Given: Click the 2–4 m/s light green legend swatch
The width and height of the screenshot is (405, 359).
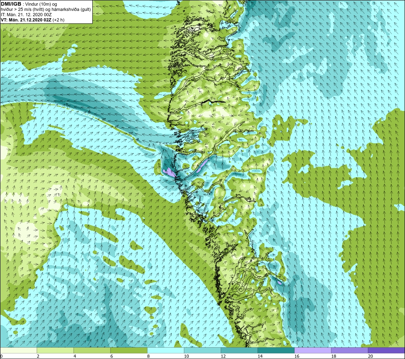Looking at the screenshot, I should [55, 350].
